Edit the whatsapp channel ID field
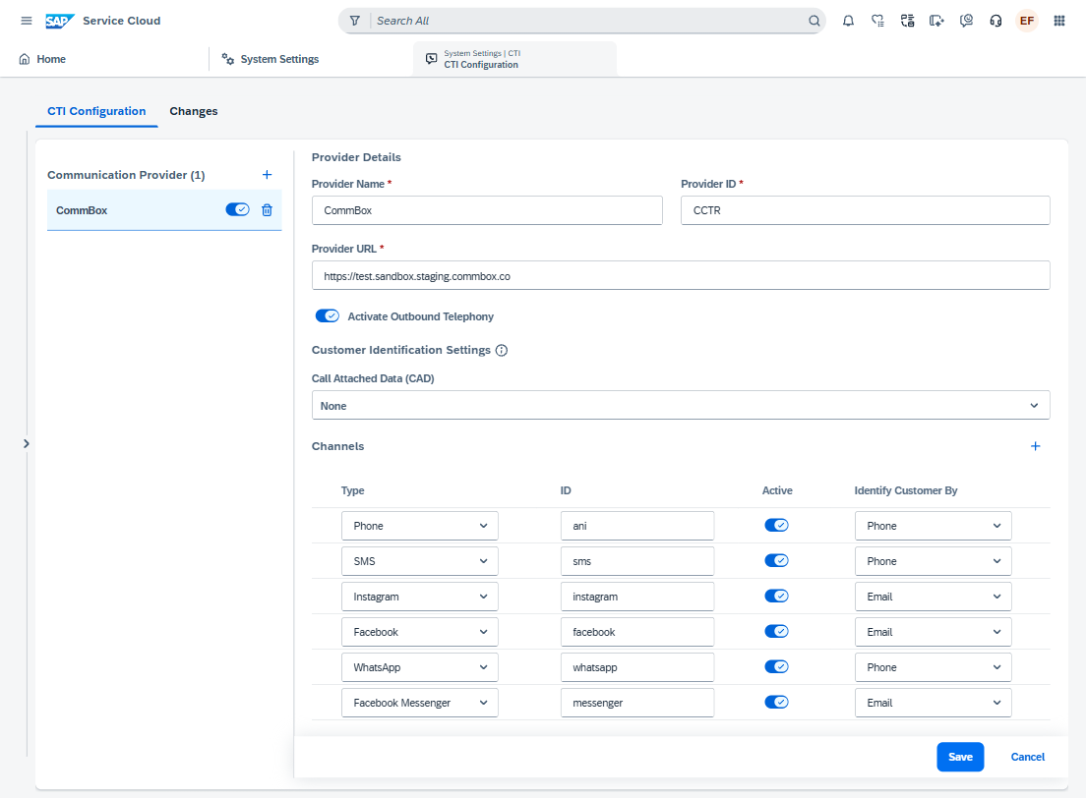 (x=637, y=667)
